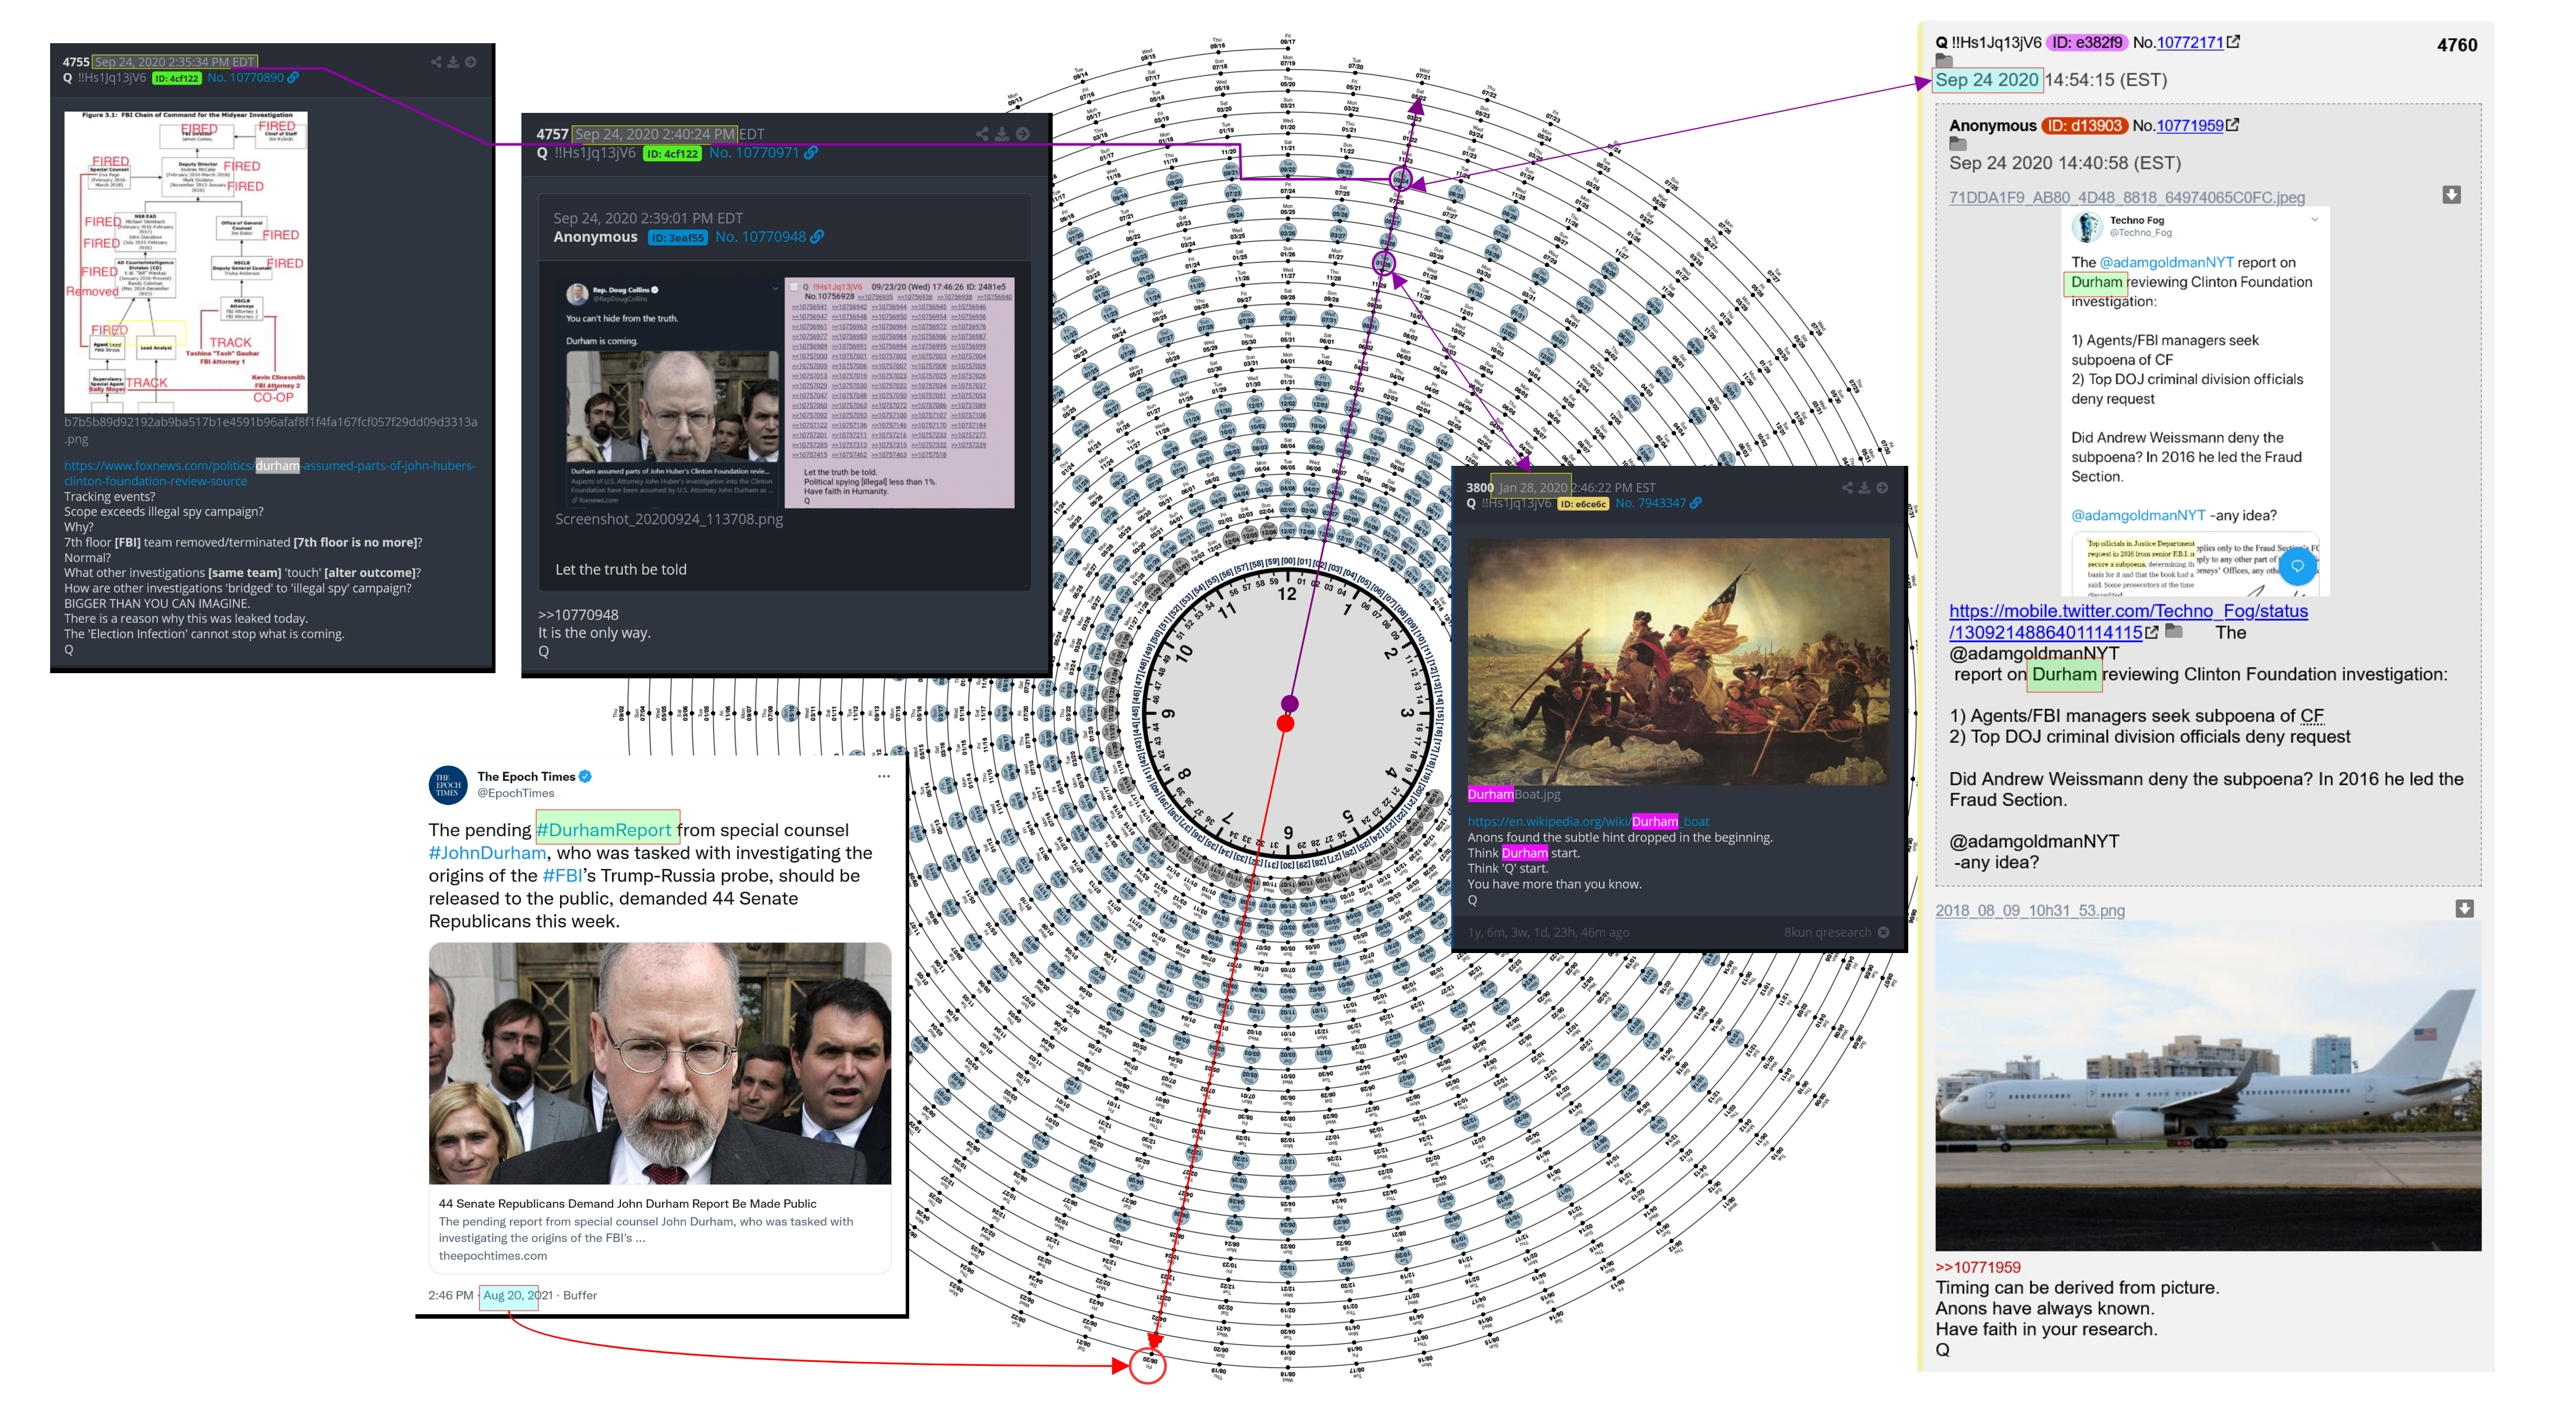Open theepochtimes.com article card headline
Viewport: 2576px width, 1416px height.
[627, 1204]
